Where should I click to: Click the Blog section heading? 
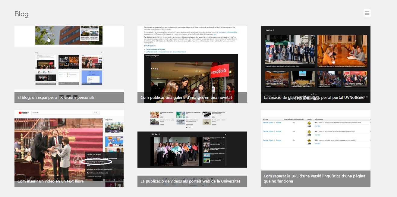[21, 14]
